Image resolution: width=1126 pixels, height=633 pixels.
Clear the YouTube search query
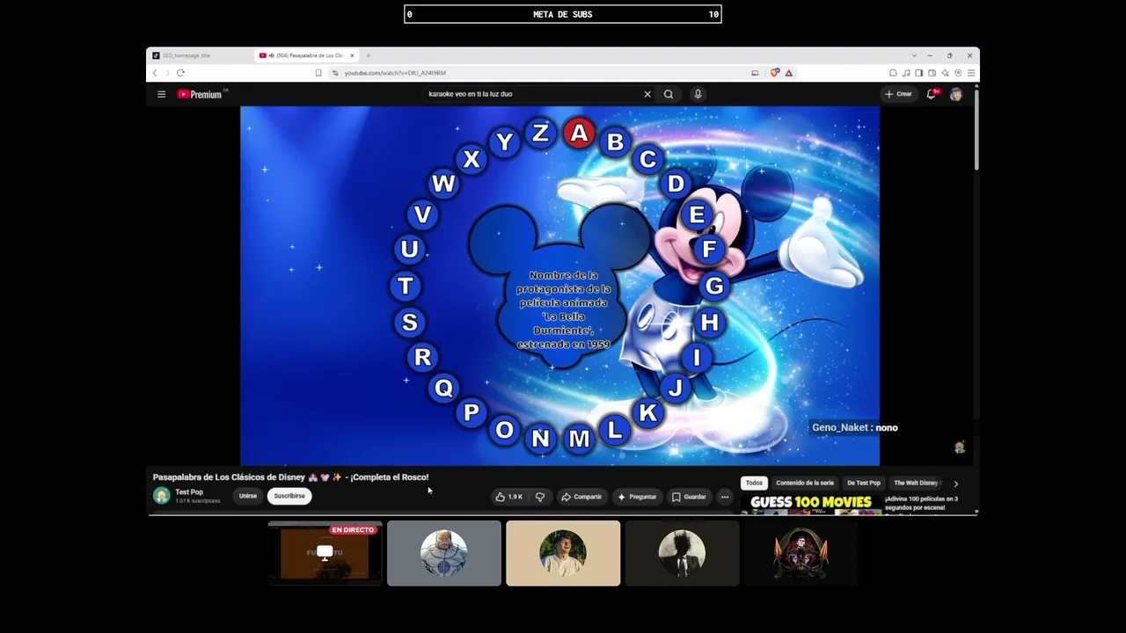[x=647, y=94]
